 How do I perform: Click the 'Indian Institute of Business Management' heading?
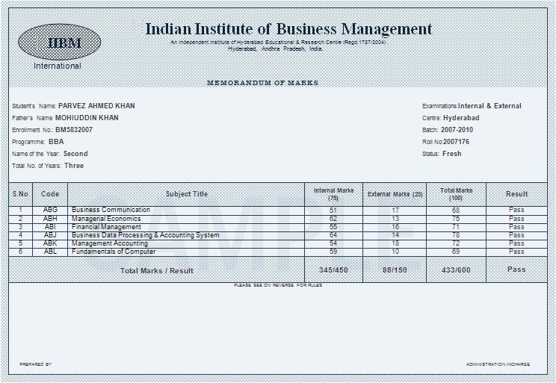pos(288,29)
